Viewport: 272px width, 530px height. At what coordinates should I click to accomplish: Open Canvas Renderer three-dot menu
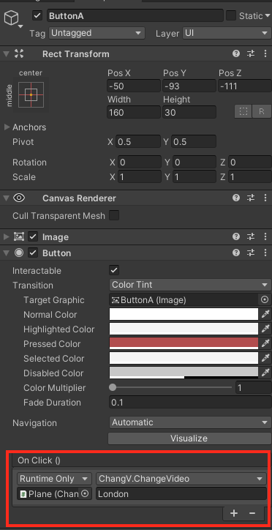point(265,198)
